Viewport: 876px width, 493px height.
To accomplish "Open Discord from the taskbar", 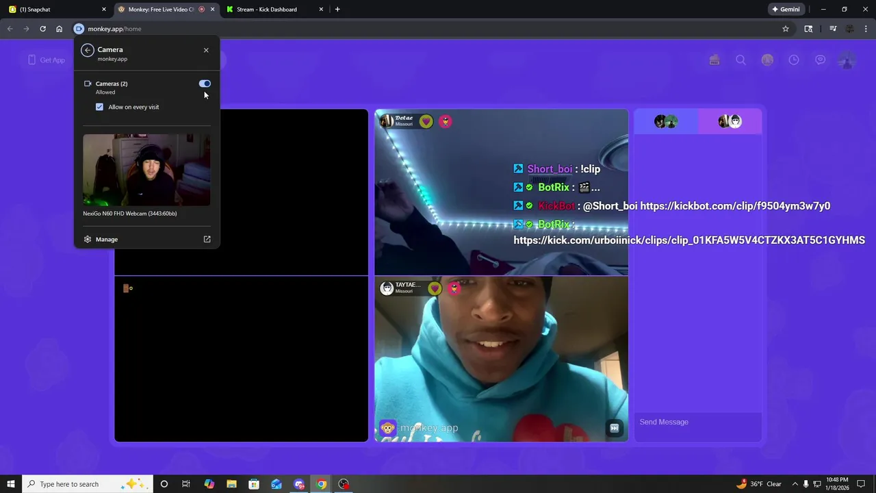I will click(299, 484).
